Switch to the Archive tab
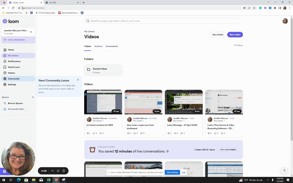 point(98,46)
